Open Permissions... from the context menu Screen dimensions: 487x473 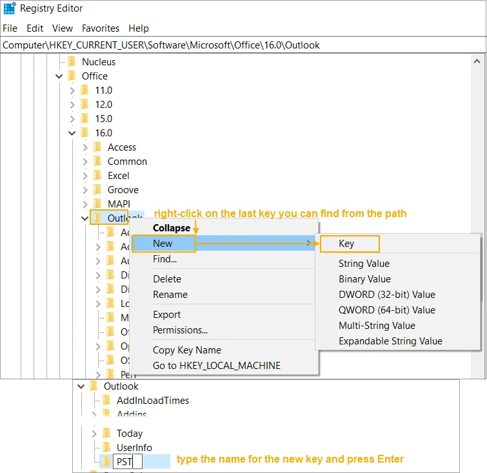(225, 330)
